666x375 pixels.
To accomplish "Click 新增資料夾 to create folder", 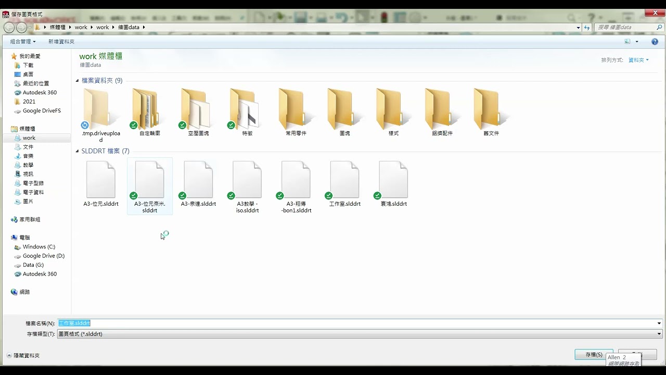I will click(61, 42).
